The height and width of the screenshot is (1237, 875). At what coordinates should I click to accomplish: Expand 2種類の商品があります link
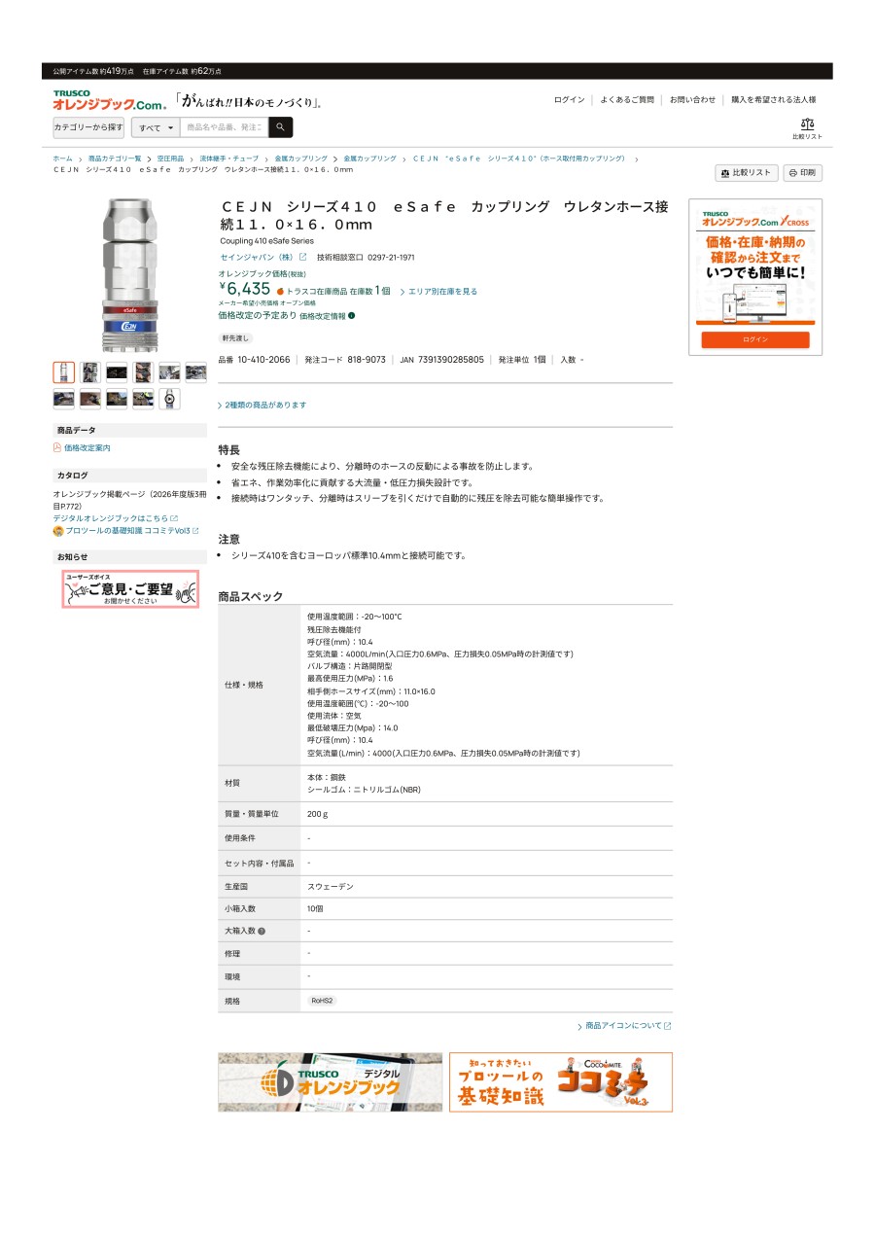click(x=262, y=406)
